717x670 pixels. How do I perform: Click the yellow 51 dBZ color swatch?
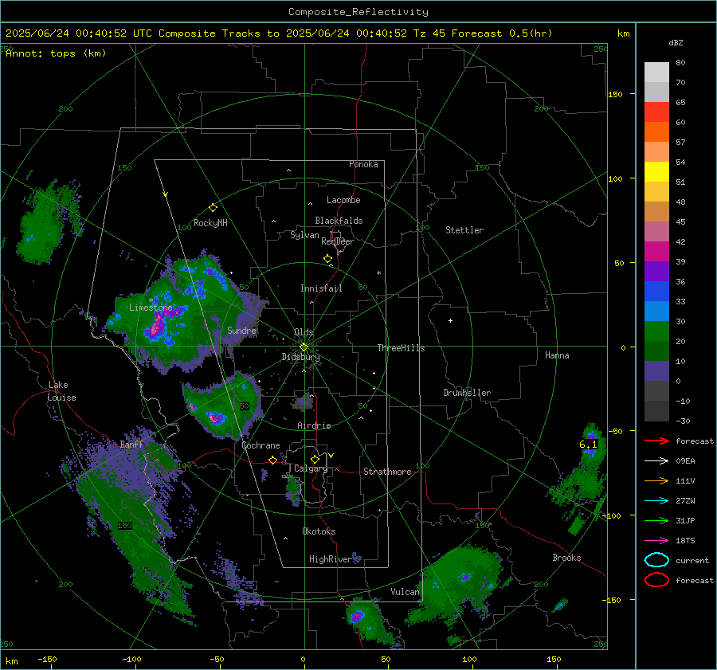pos(656,172)
